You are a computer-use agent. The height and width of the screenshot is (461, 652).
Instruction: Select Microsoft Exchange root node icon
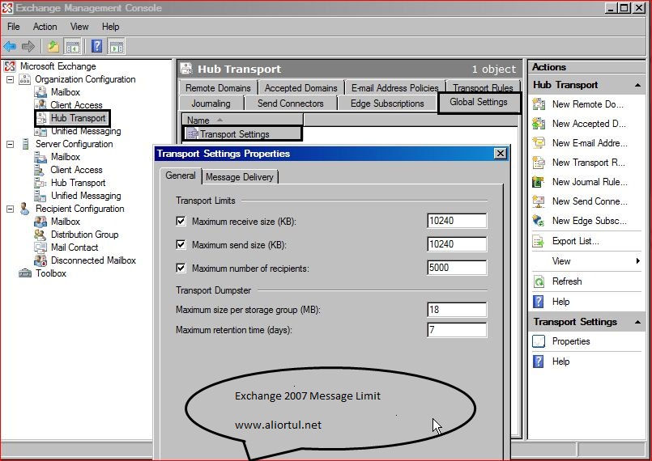(10, 66)
